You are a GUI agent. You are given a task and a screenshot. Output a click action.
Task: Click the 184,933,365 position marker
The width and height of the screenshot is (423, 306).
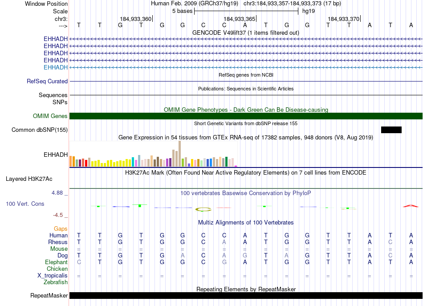pos(240,19)
